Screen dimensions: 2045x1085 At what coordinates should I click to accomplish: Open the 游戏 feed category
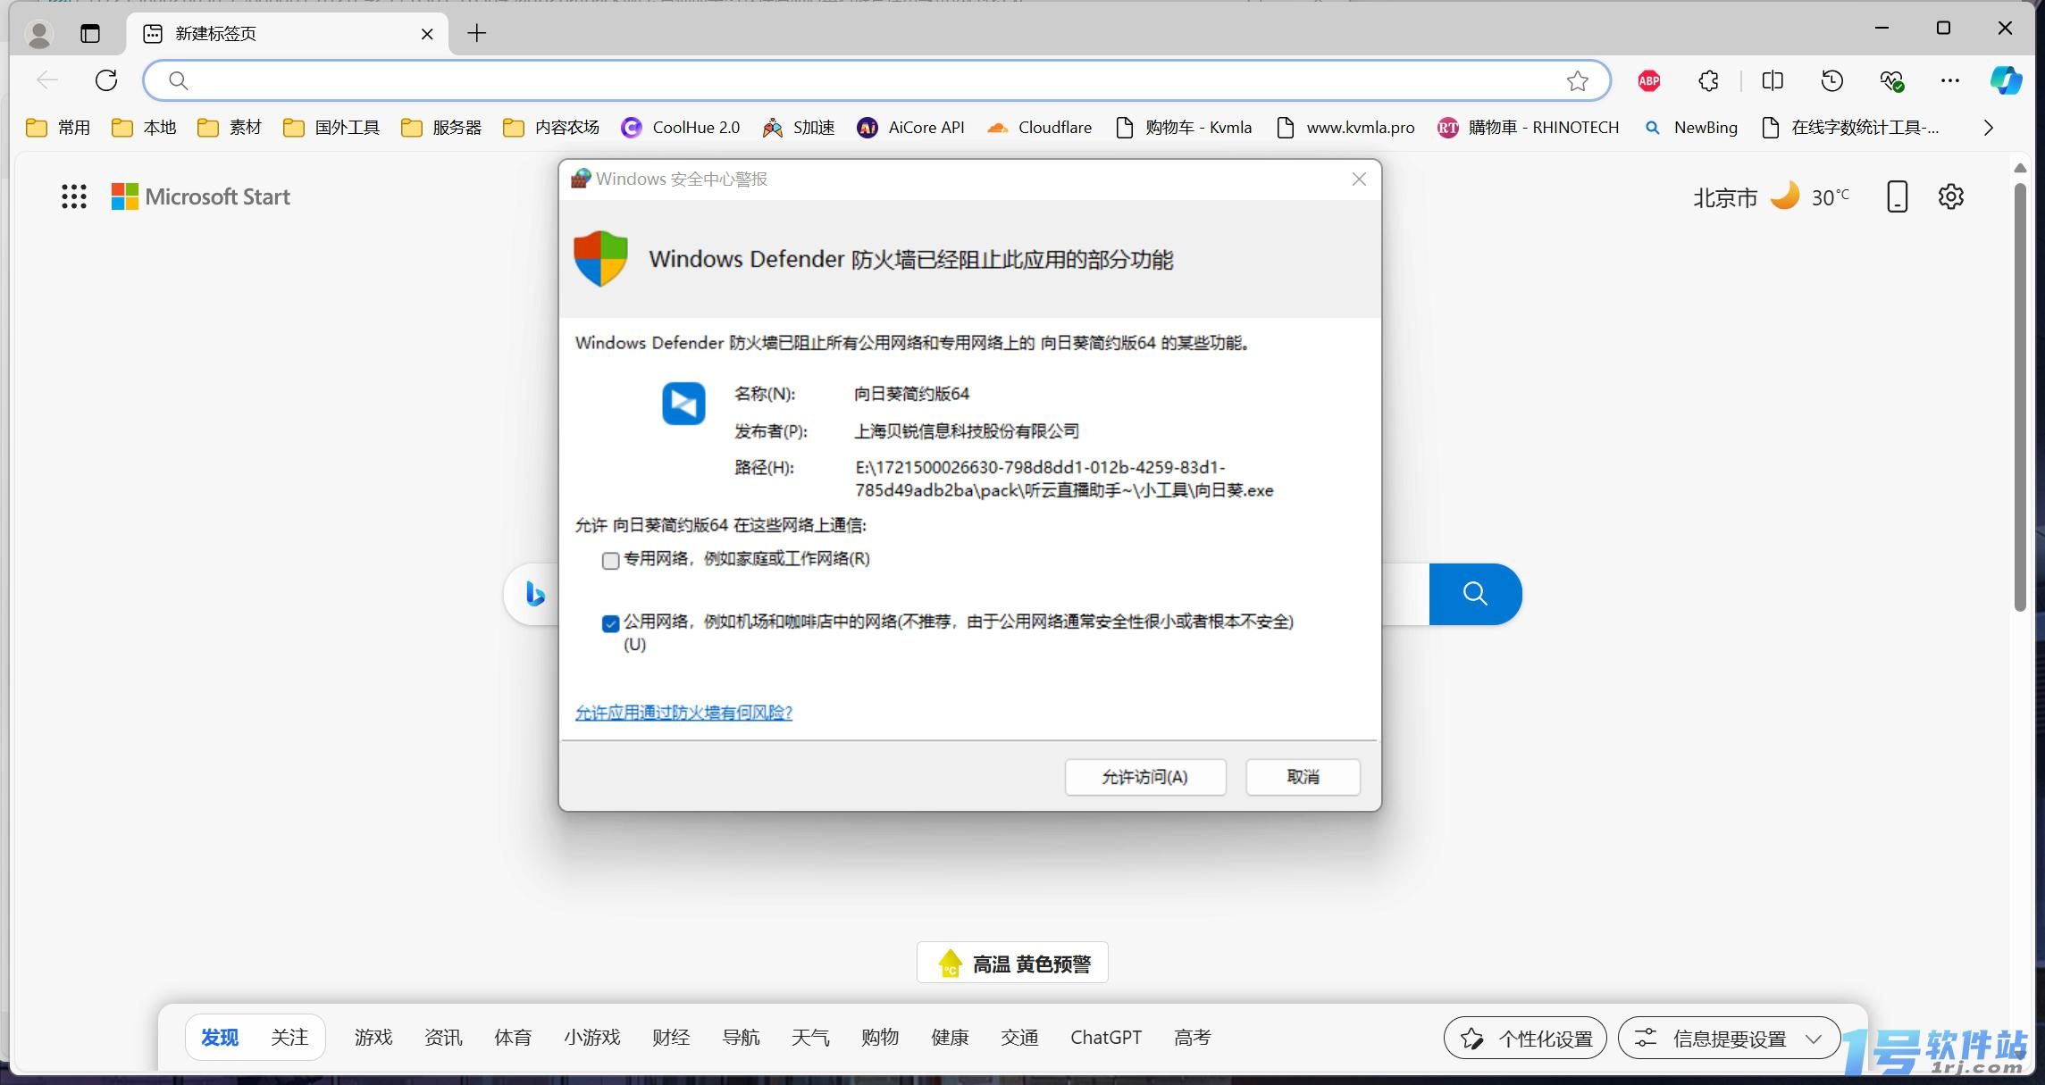tap(373, 1038)
